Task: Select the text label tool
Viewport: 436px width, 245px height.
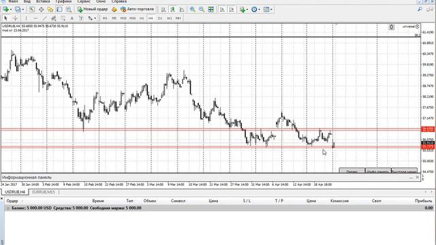Action: 81,18
